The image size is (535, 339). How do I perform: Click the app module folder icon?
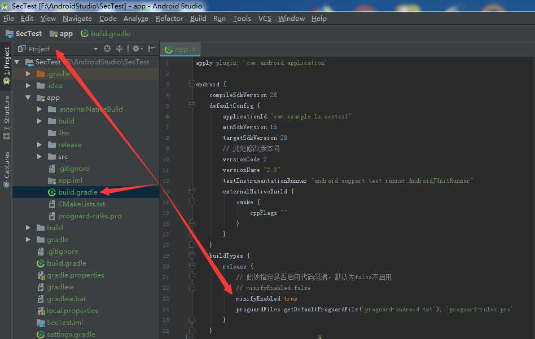click(41, 98)
